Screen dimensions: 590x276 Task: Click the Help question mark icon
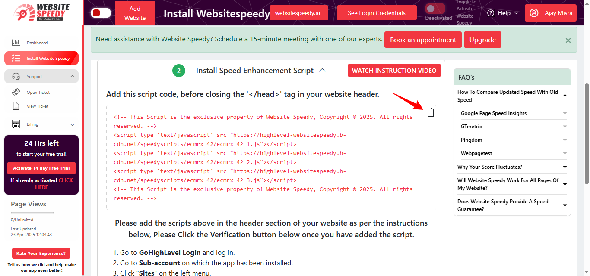(491, 13)
